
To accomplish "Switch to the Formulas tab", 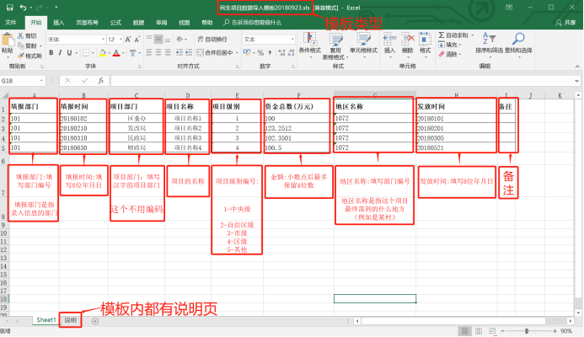I will point(115,23).
